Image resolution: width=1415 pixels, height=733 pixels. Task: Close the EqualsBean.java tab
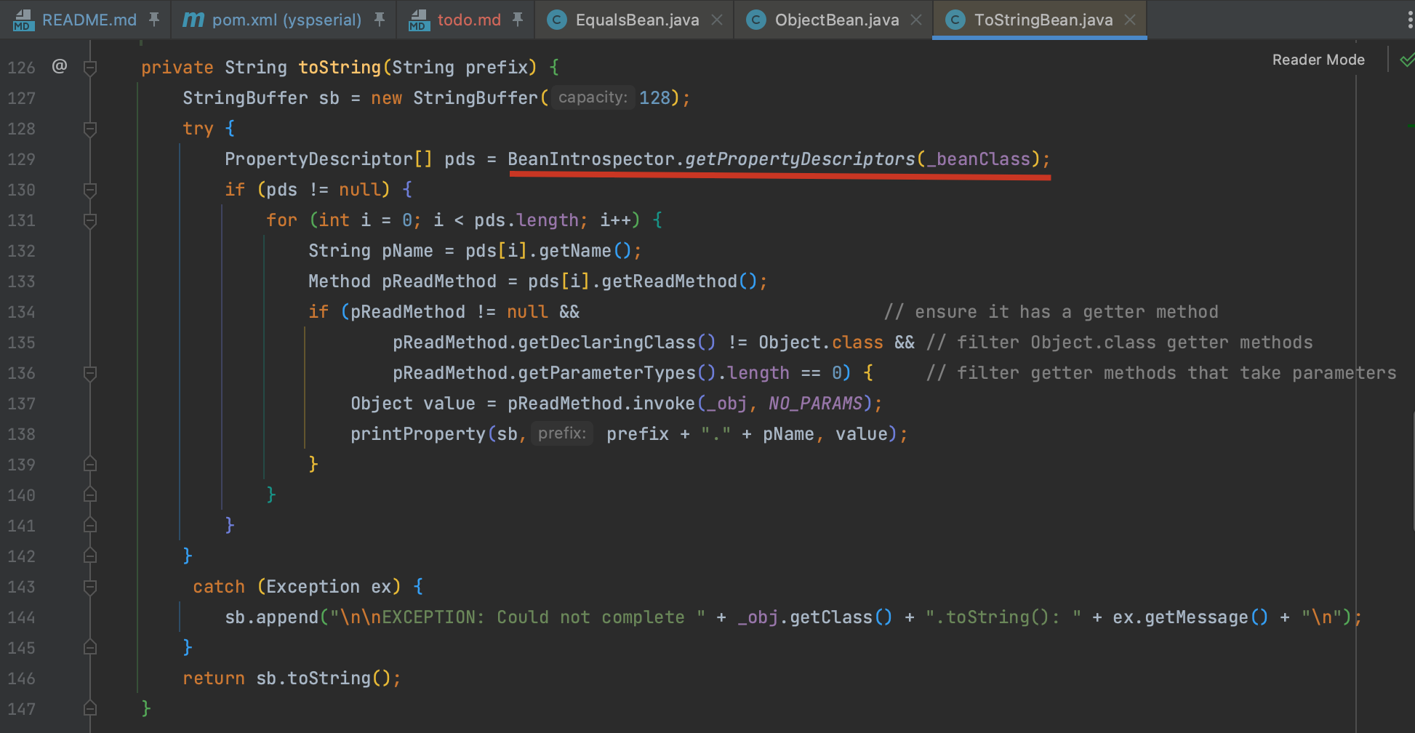coord(717,20)
